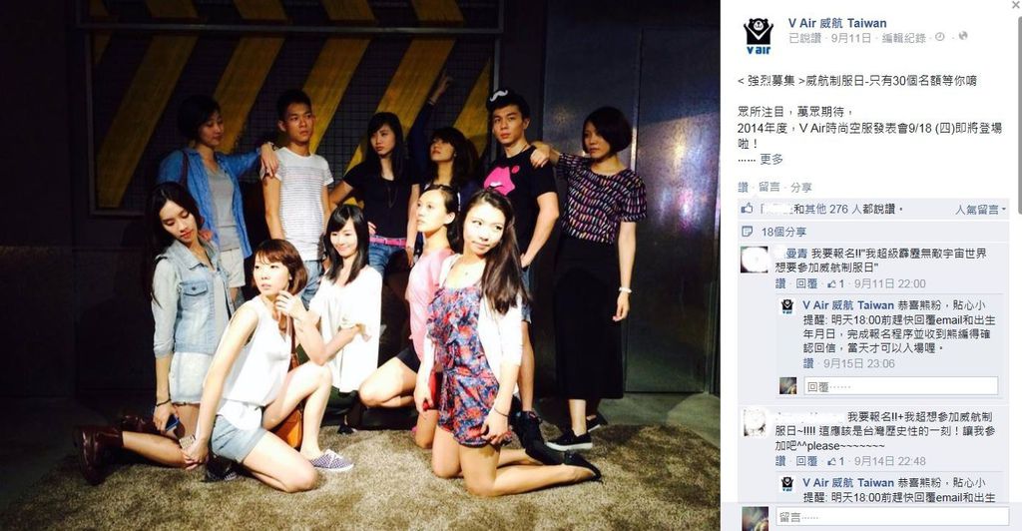The image size is (1022, 531).
Task: Click 回覆 on the 9月14日 22:48 comment
Action: pyautogui.click(x=806, y=461)
